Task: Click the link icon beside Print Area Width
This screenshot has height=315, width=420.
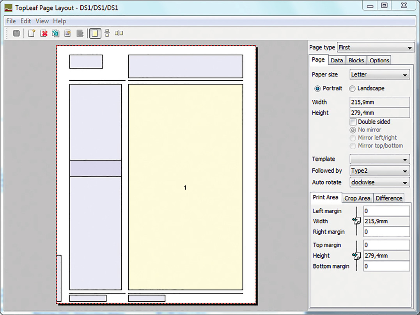Action: coord(356,221)
